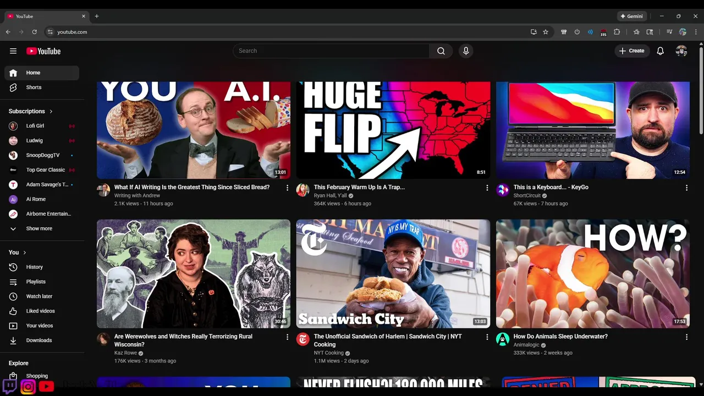
Task: Click ShortCircuit channel avatar
Action: (503, 190)
